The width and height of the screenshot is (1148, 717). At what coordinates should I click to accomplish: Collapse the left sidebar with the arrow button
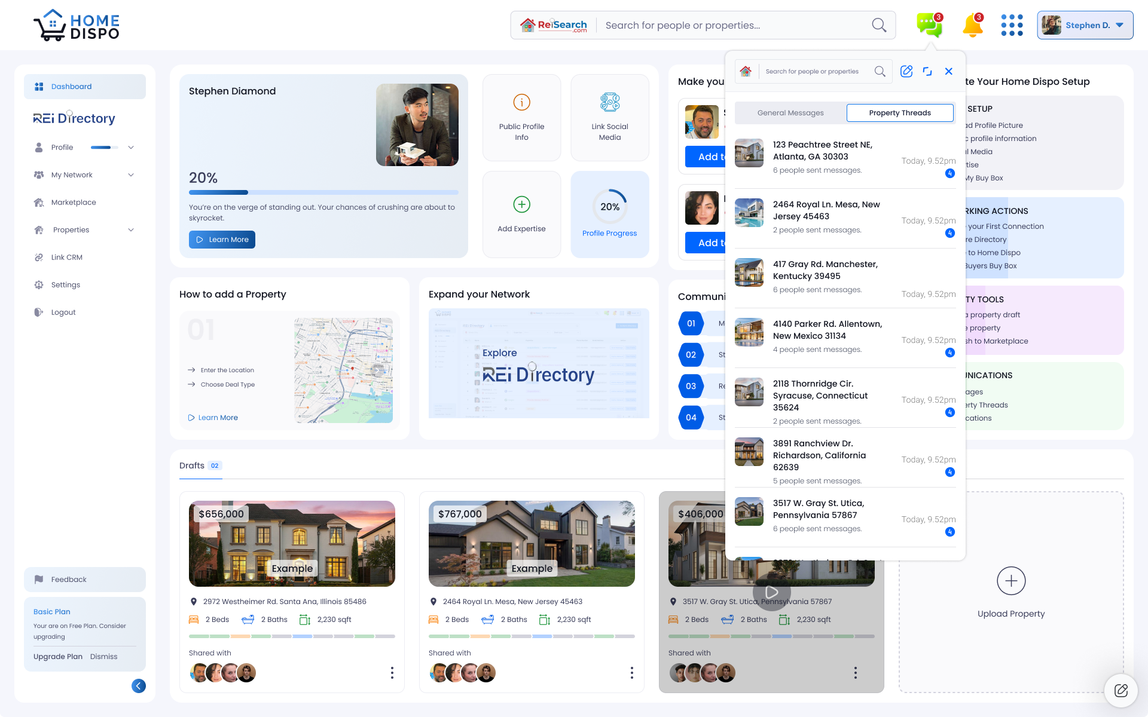pos(139,686)
